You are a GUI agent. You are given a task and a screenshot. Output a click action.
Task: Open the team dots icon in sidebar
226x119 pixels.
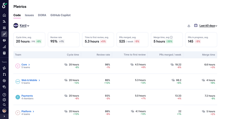tap(4, 68)
